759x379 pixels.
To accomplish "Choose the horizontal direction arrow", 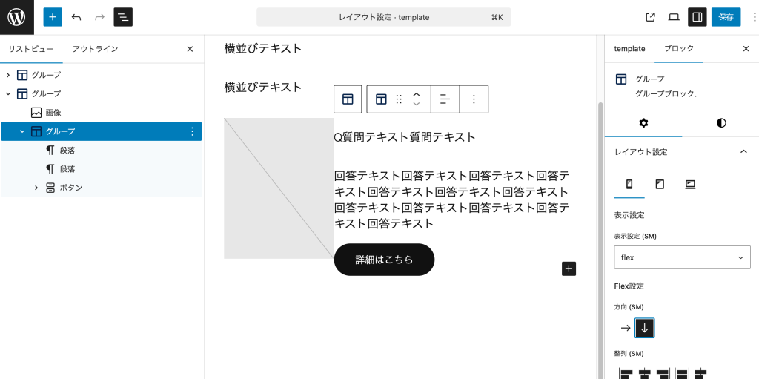I will pos(626,328).
